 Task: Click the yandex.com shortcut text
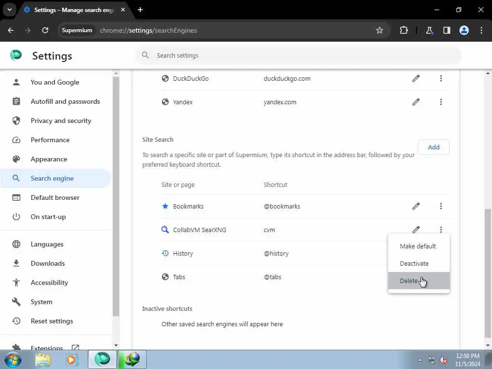pyautogui.click(x=280, y=102)
